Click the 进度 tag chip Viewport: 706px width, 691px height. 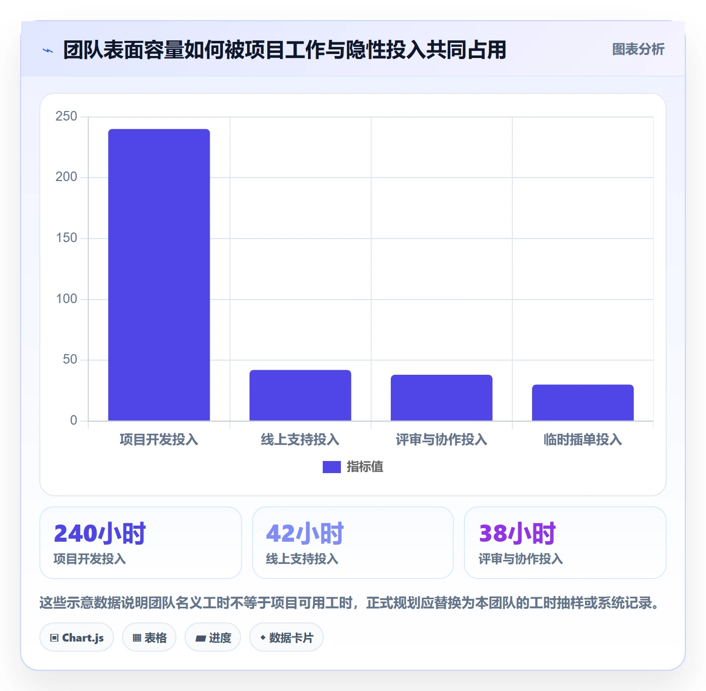[213, 638]
